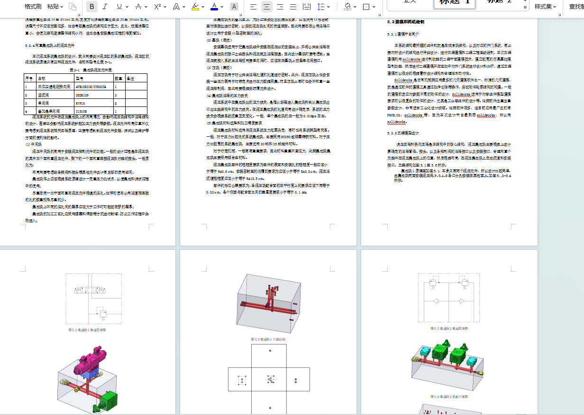The width and height of the screenshot is (584, 415).
Task: Click caption 图5.6 集成块2装配三维图
Action: [449, 397]
